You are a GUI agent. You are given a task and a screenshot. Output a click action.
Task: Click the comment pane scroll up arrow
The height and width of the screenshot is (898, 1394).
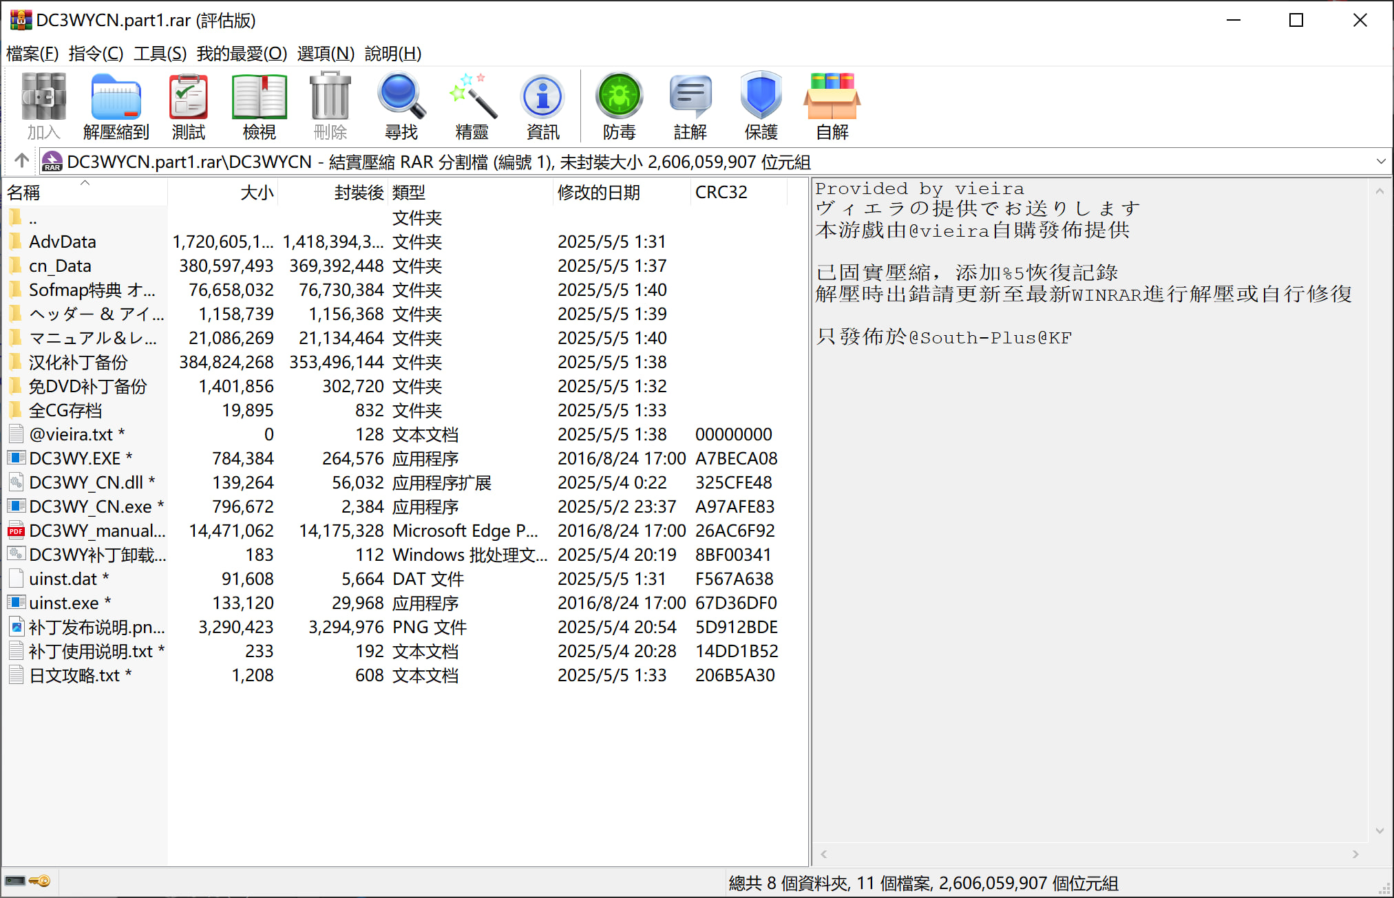1380,191
